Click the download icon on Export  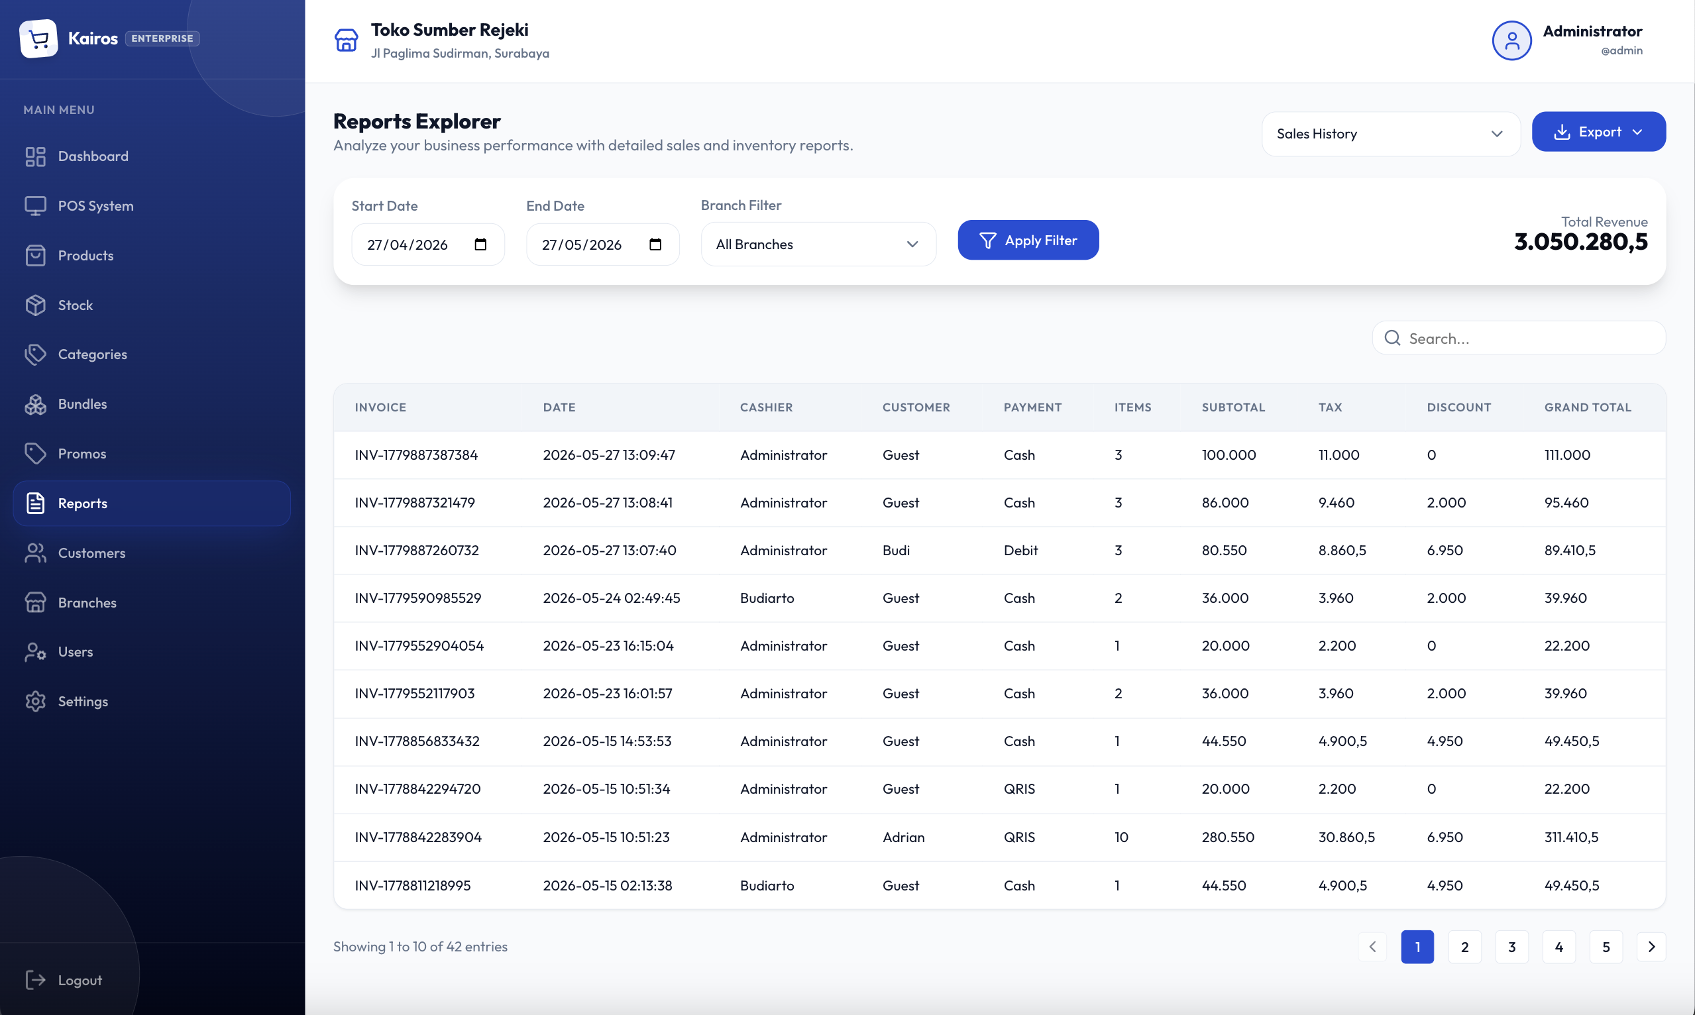[x=1562, y=132]
